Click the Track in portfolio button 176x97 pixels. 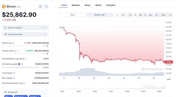25,34
